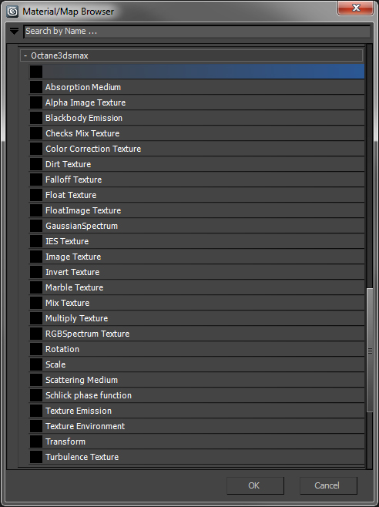Select Falloff Texture entry
The width and height of the screenshot is (379, 507).
[196, 180]
